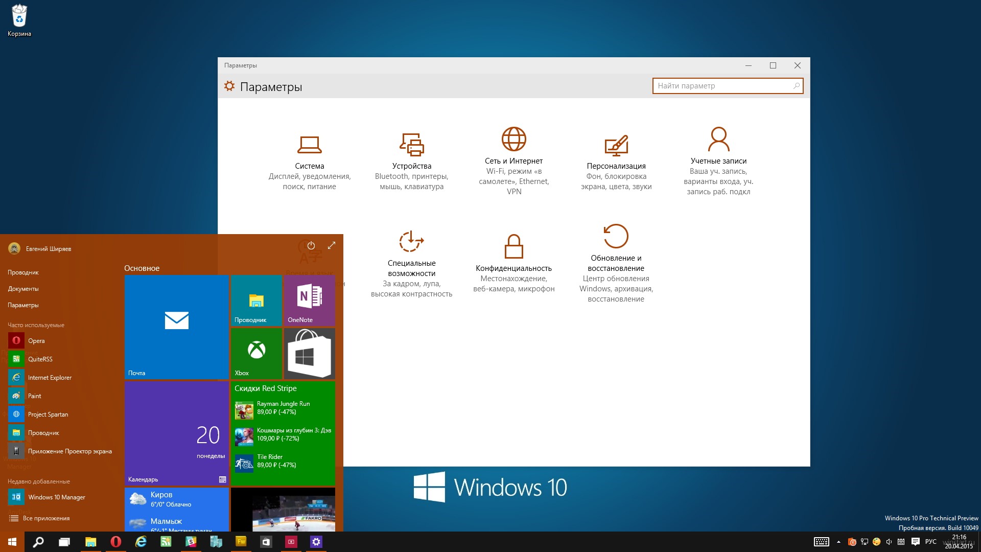Open Store icon on the taskbar

click(266, 542)
